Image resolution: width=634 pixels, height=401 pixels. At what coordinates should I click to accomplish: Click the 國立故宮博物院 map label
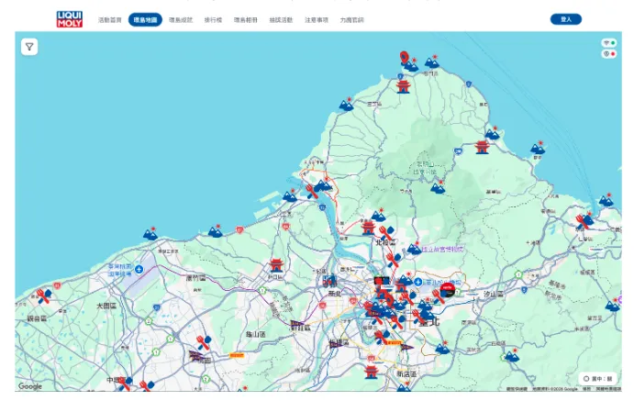(x=442, y=250)
